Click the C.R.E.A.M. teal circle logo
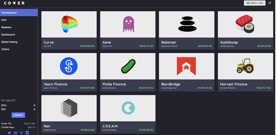The height and width of the screenshot is (135, 276). pos(128,108)
